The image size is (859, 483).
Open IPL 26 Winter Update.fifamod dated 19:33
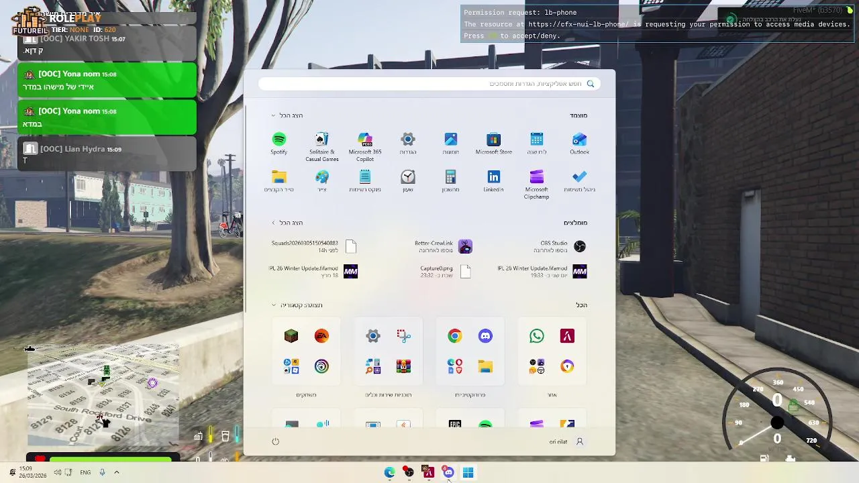coord(542,271)
